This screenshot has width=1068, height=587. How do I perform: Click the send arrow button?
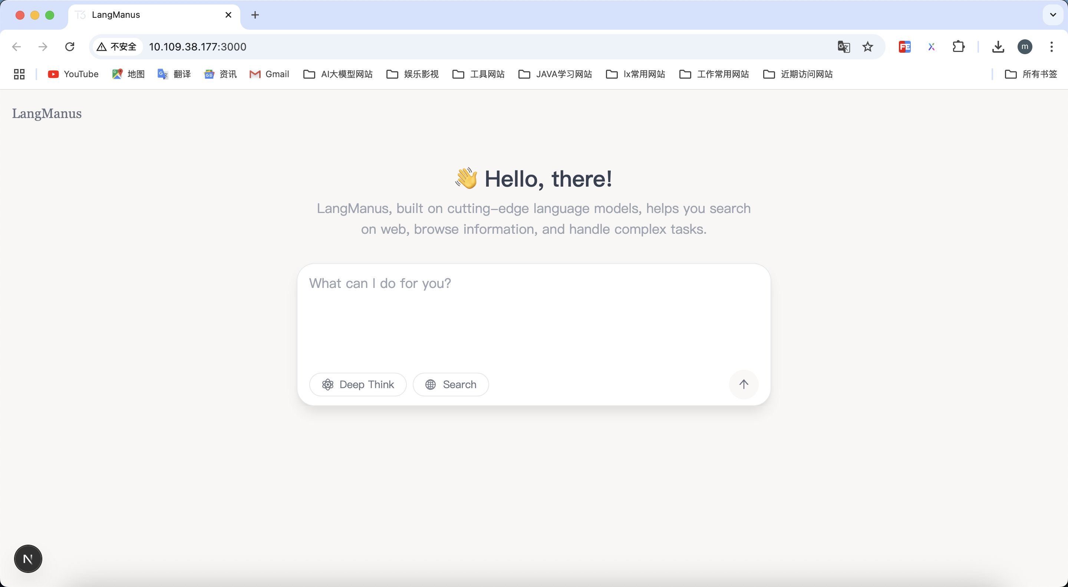pyautogui.click(x=744, y=384)
